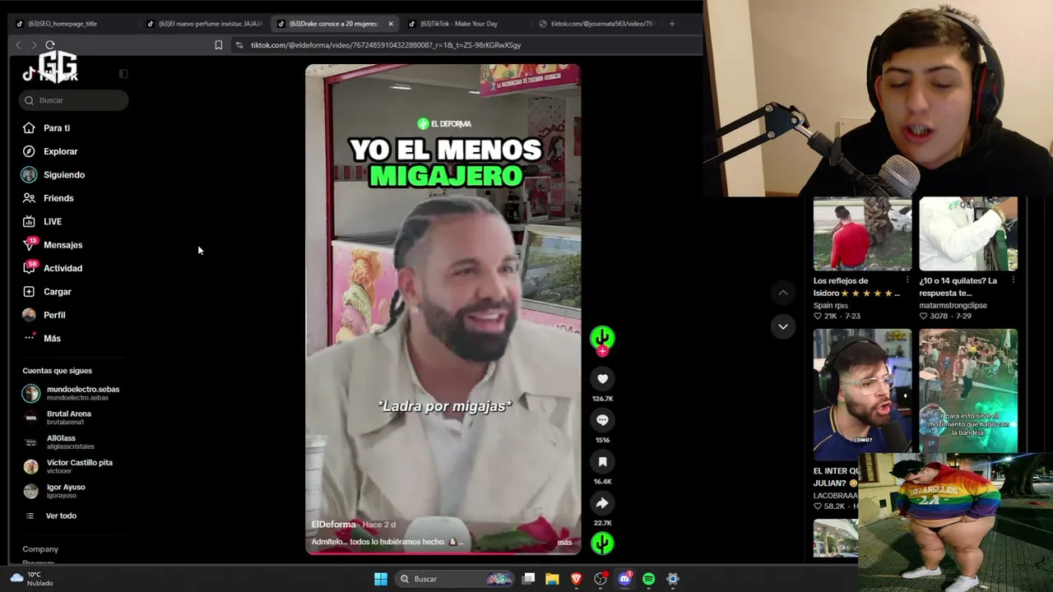Open Discord from the taskbar
This screenshot has width=1053, height=592.
tap(624, 579)
